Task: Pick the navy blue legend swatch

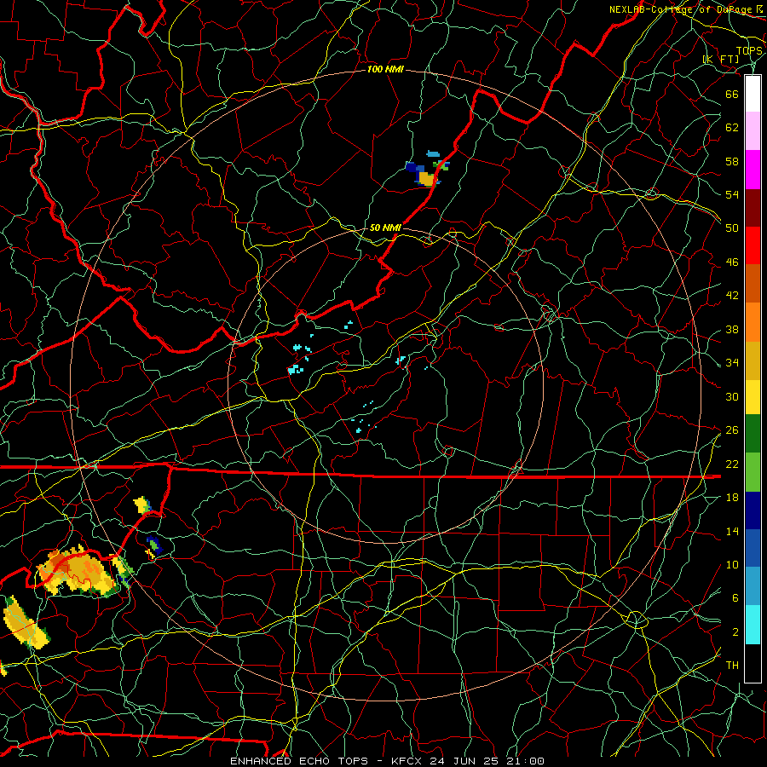Action: pyautogui.click(x=753, y=510)
